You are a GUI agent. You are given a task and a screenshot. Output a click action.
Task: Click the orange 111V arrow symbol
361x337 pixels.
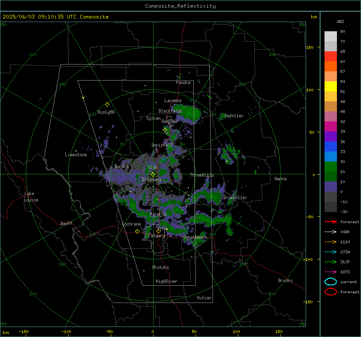pyautogui.click(x=331, y=242)
